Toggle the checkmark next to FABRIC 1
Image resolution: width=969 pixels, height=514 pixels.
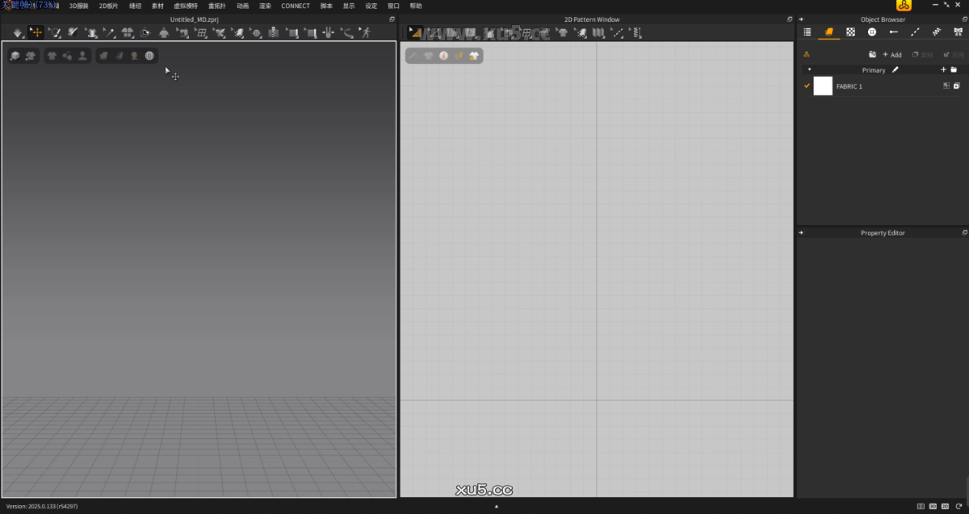point(807,86)
